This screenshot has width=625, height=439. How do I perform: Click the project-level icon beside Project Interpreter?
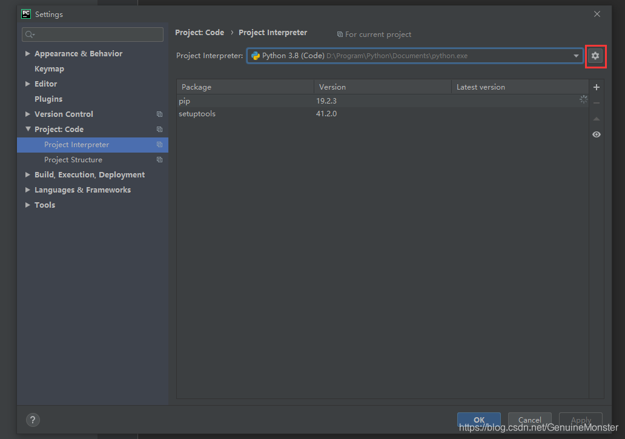[159, 145]
